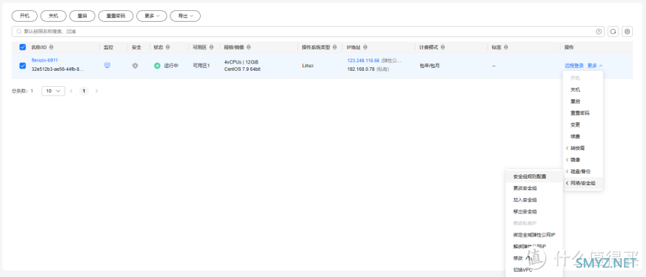Expand 网络/安全组 submenu
The image size is (646, 277).
tap(583, 183)
